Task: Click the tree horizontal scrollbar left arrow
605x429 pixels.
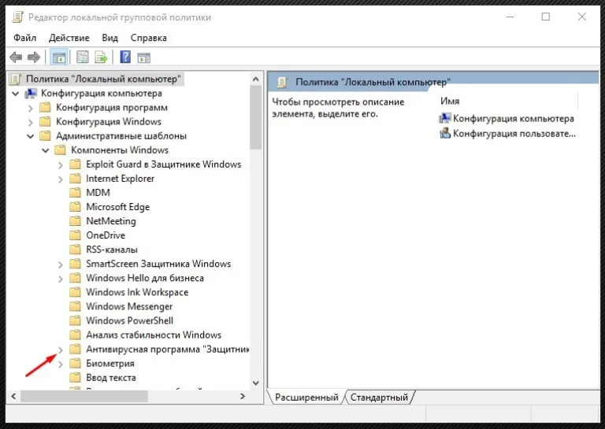Action: click(x=14, y=396)
